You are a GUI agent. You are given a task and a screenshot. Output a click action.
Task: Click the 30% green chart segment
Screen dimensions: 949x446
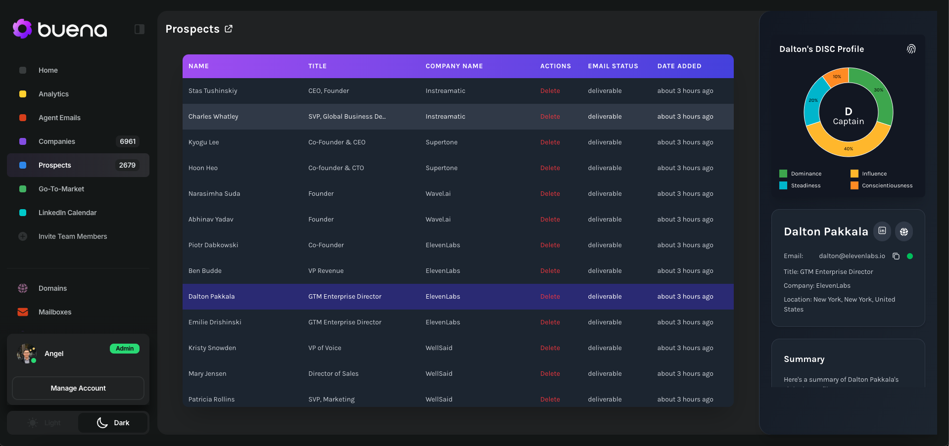pyautogui.click(x=879, y=90)
